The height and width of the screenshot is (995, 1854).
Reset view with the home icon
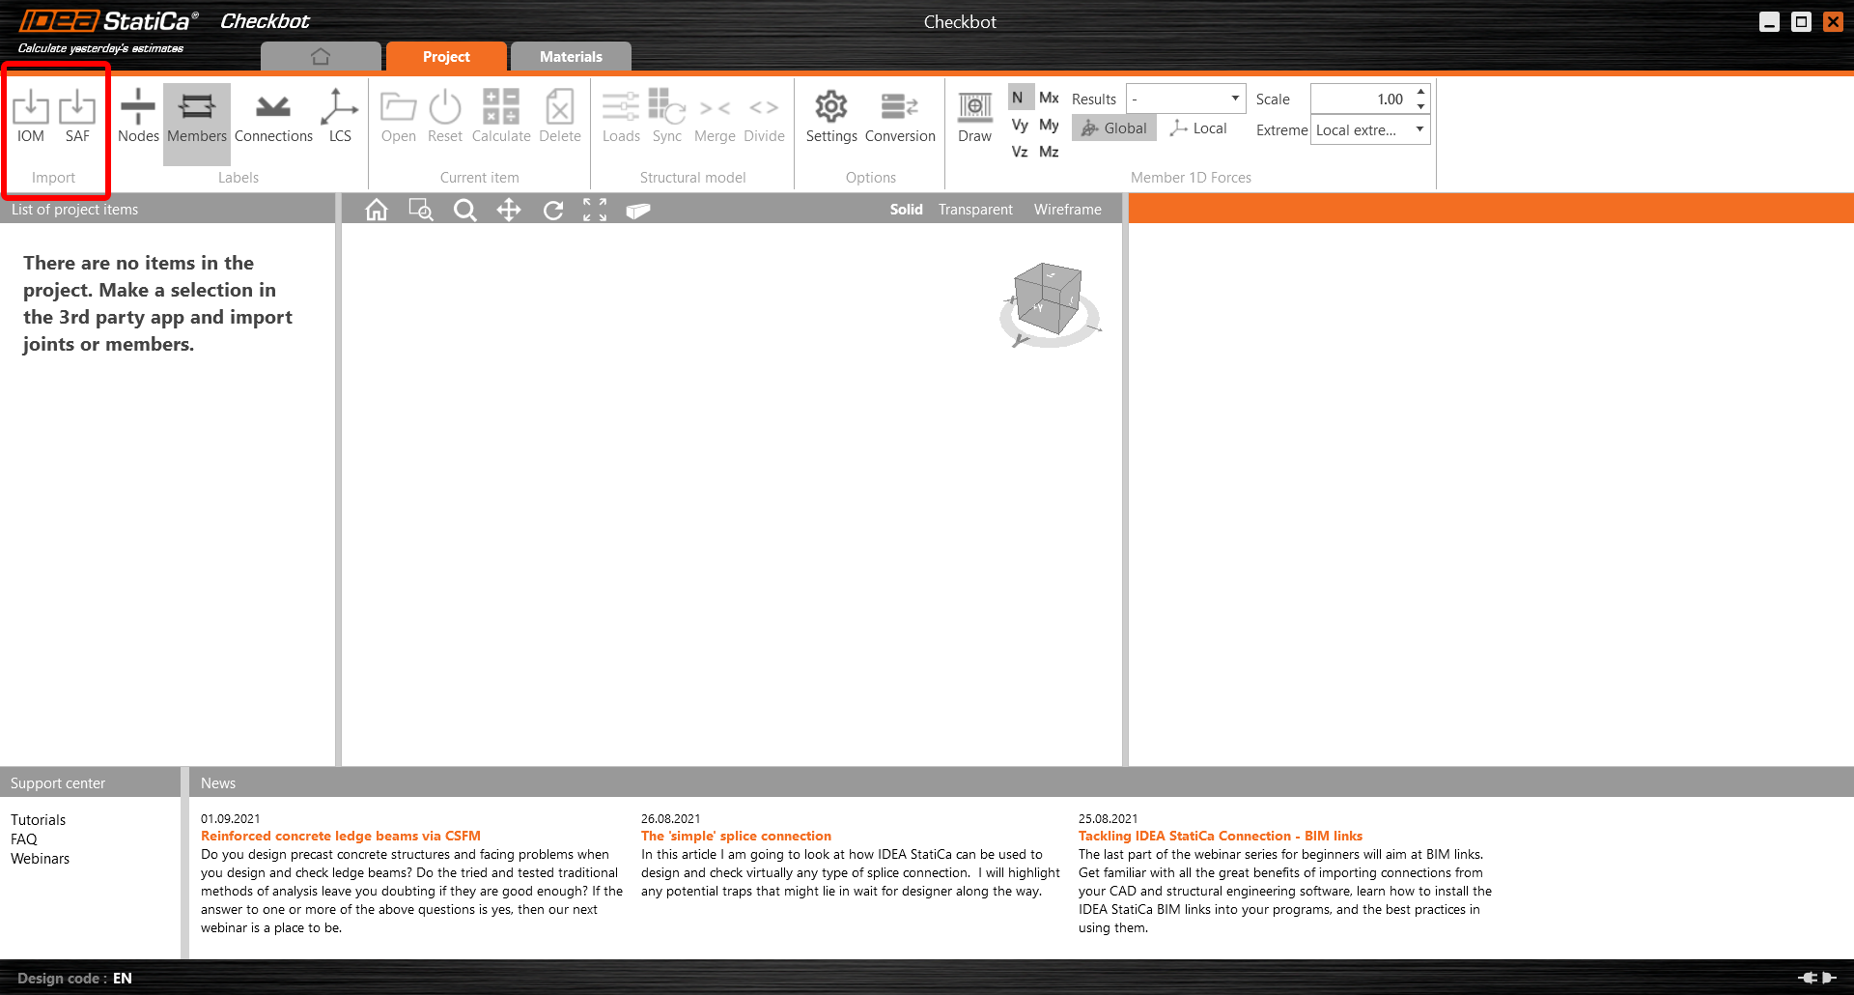[x=377, y=210]
